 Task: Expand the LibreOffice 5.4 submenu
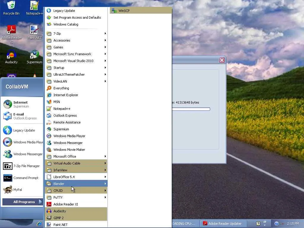(76, 177)
